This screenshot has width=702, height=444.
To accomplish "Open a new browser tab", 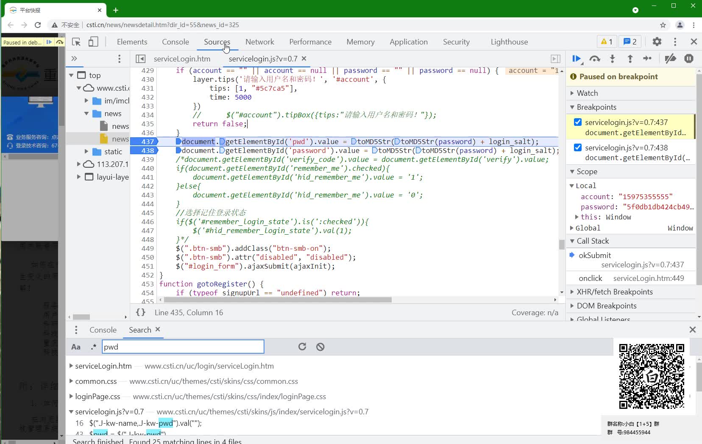I will (x=116, y=10).
